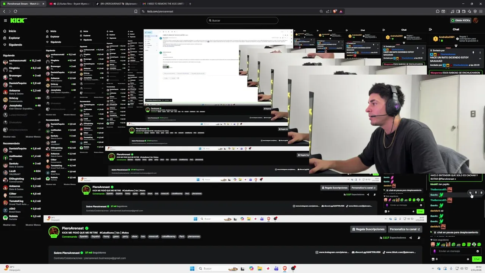Open Windows Start menu

pos(192,268)
